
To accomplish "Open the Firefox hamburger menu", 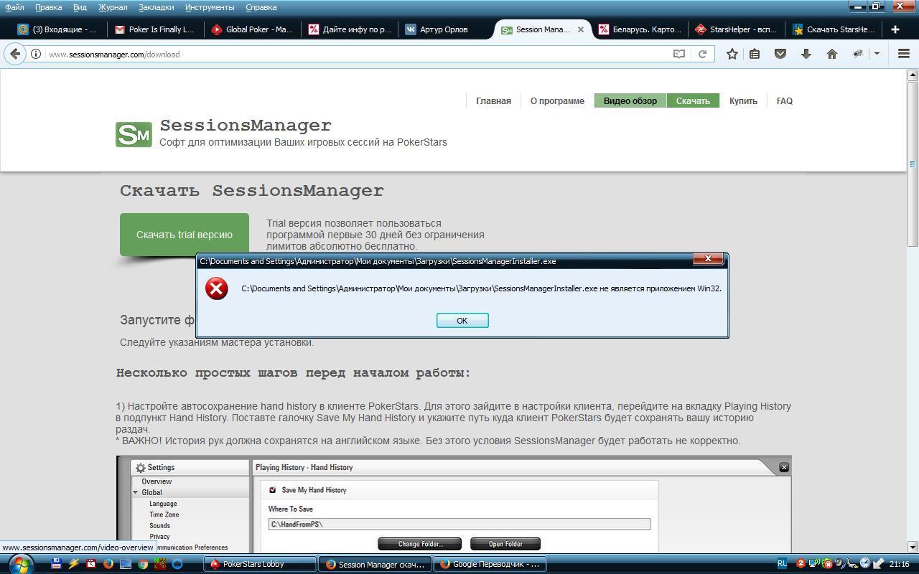I will (x=904, y=54).
